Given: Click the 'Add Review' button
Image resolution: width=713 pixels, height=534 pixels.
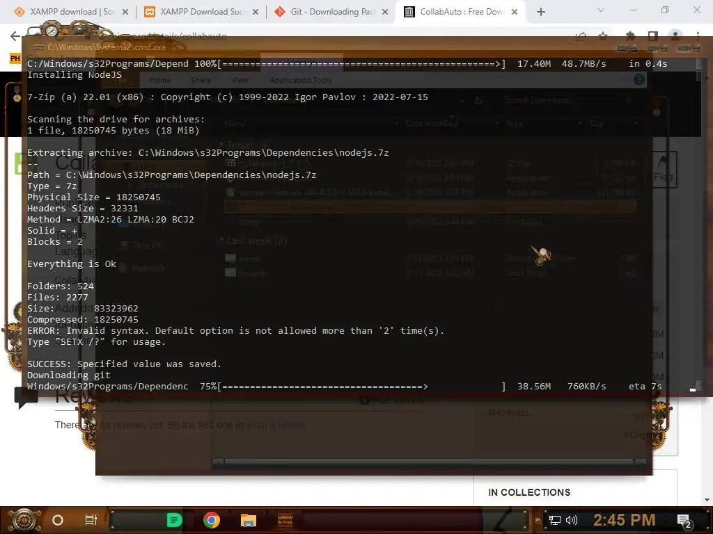Looking at the screenshot, I should click(392, 400).
